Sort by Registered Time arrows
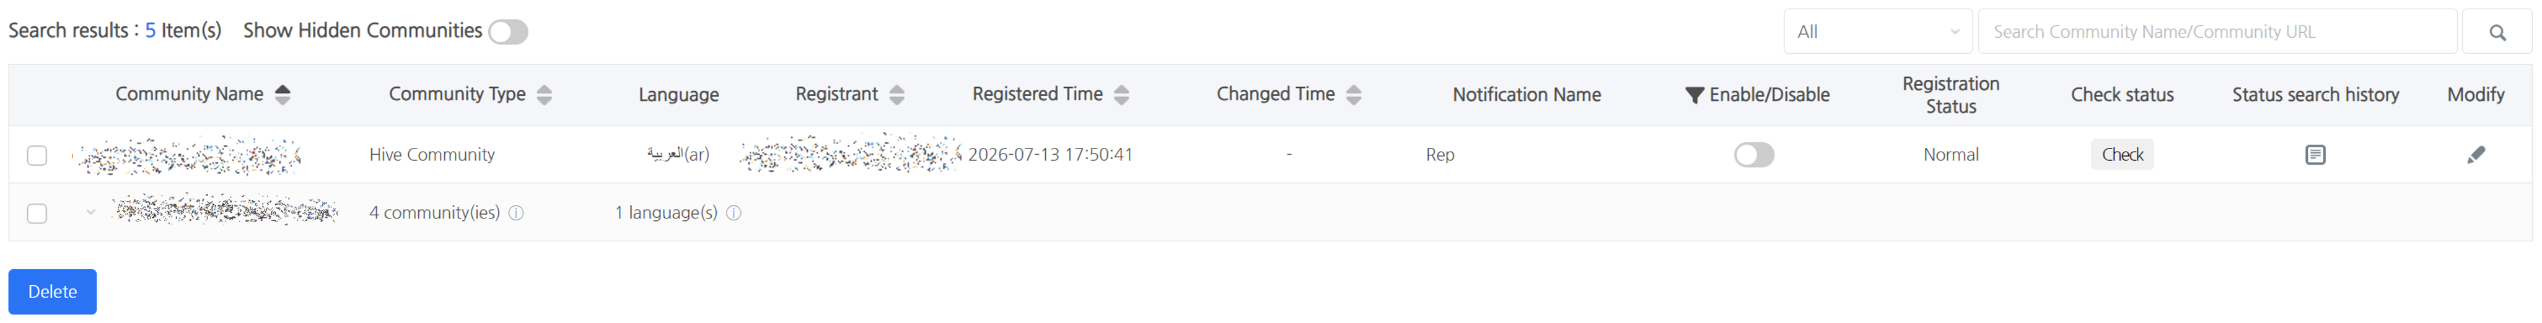 (x=1121, y=95)
